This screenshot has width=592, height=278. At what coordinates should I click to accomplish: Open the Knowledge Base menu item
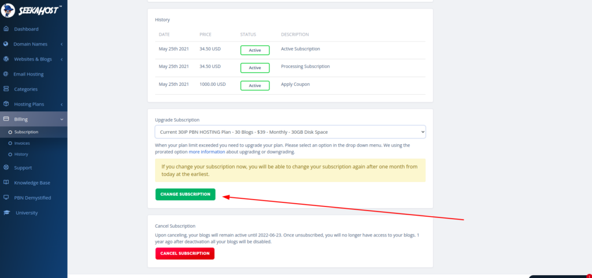[32, 183]
